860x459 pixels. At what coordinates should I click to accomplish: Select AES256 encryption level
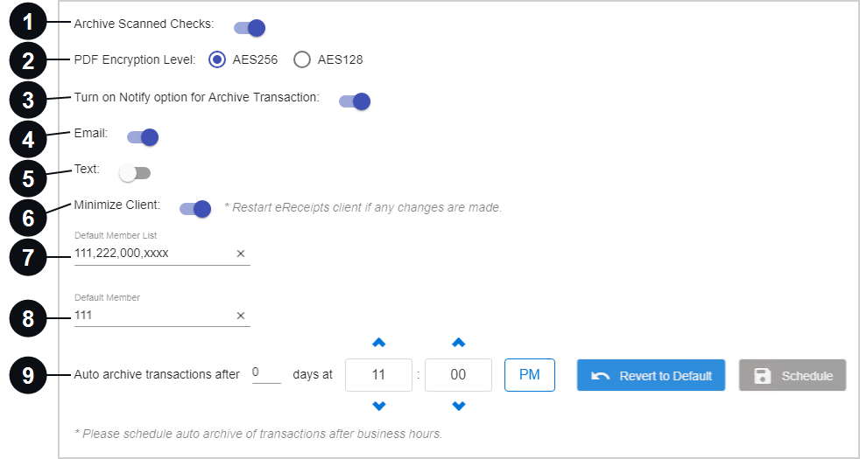coord(217,59)
